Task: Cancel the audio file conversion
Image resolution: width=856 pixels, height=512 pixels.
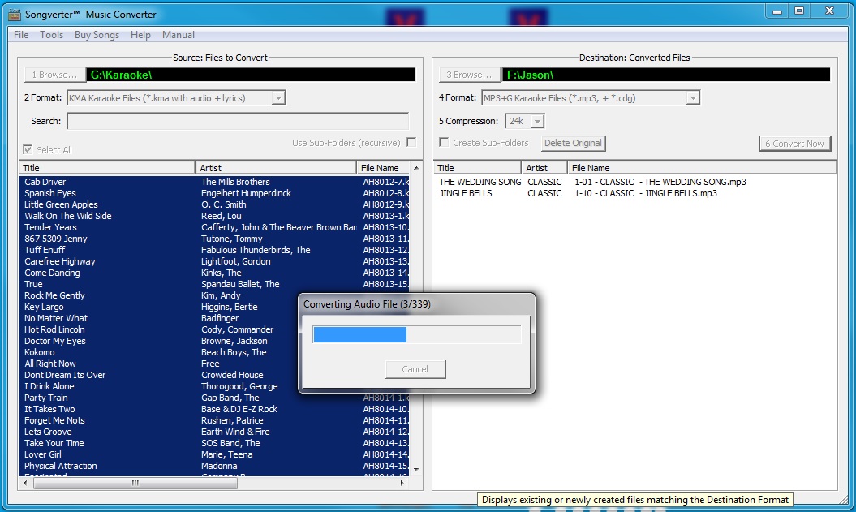Action: [415, 369]
